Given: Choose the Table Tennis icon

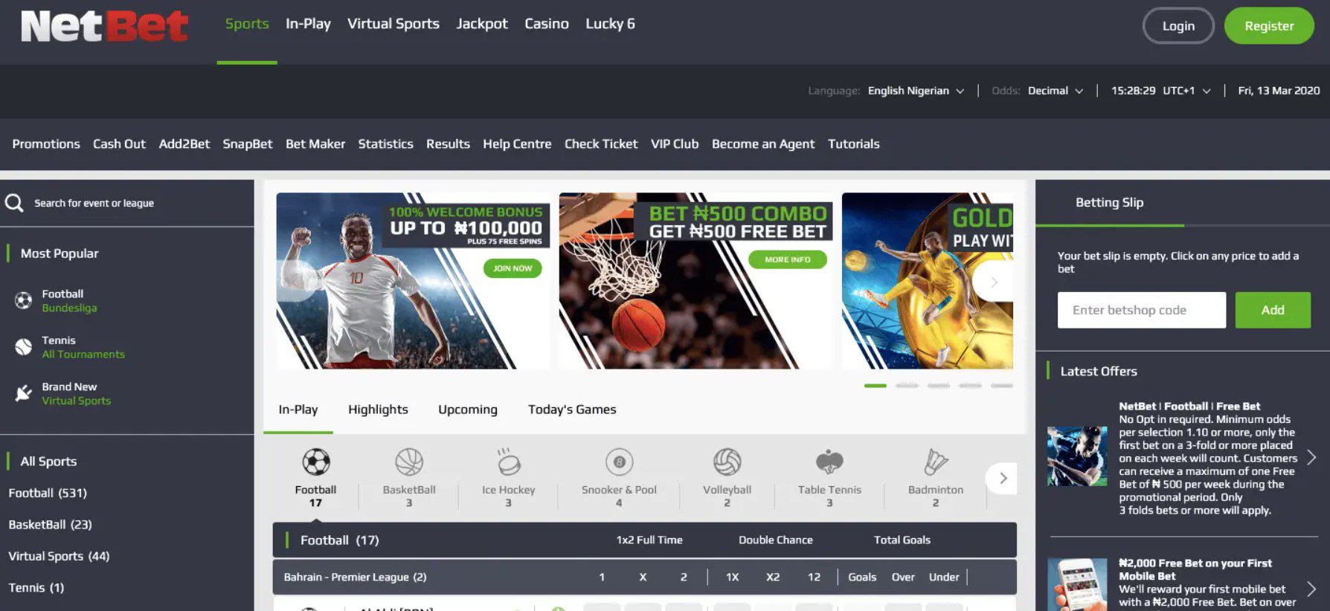Looking at the screenshot, I should [x=829, y=462].
